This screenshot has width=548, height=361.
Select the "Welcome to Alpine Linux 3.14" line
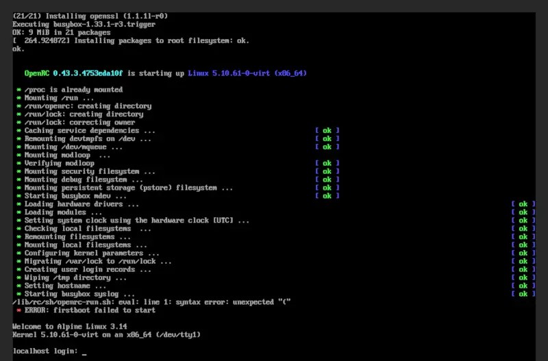pyautogui.click(x=70, y=326)
